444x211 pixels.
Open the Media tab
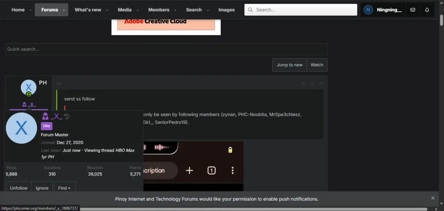[x=125, y=10]
